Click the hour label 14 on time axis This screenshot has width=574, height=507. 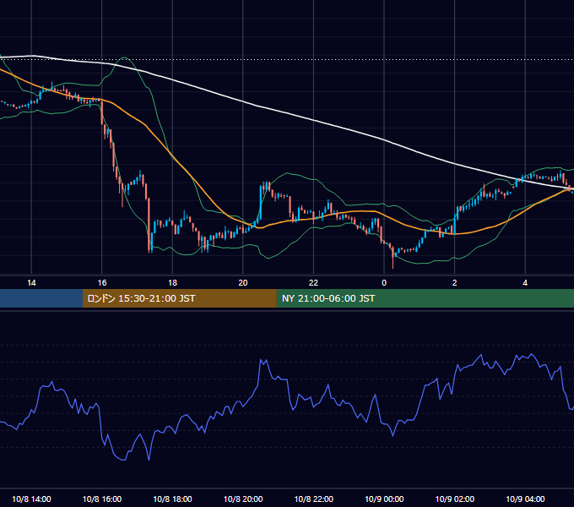tap(31, 283)
